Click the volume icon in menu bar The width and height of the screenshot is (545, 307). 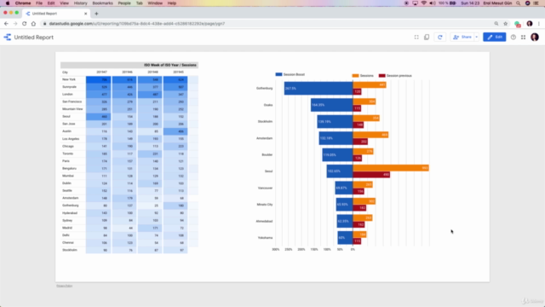coord(433,3)
